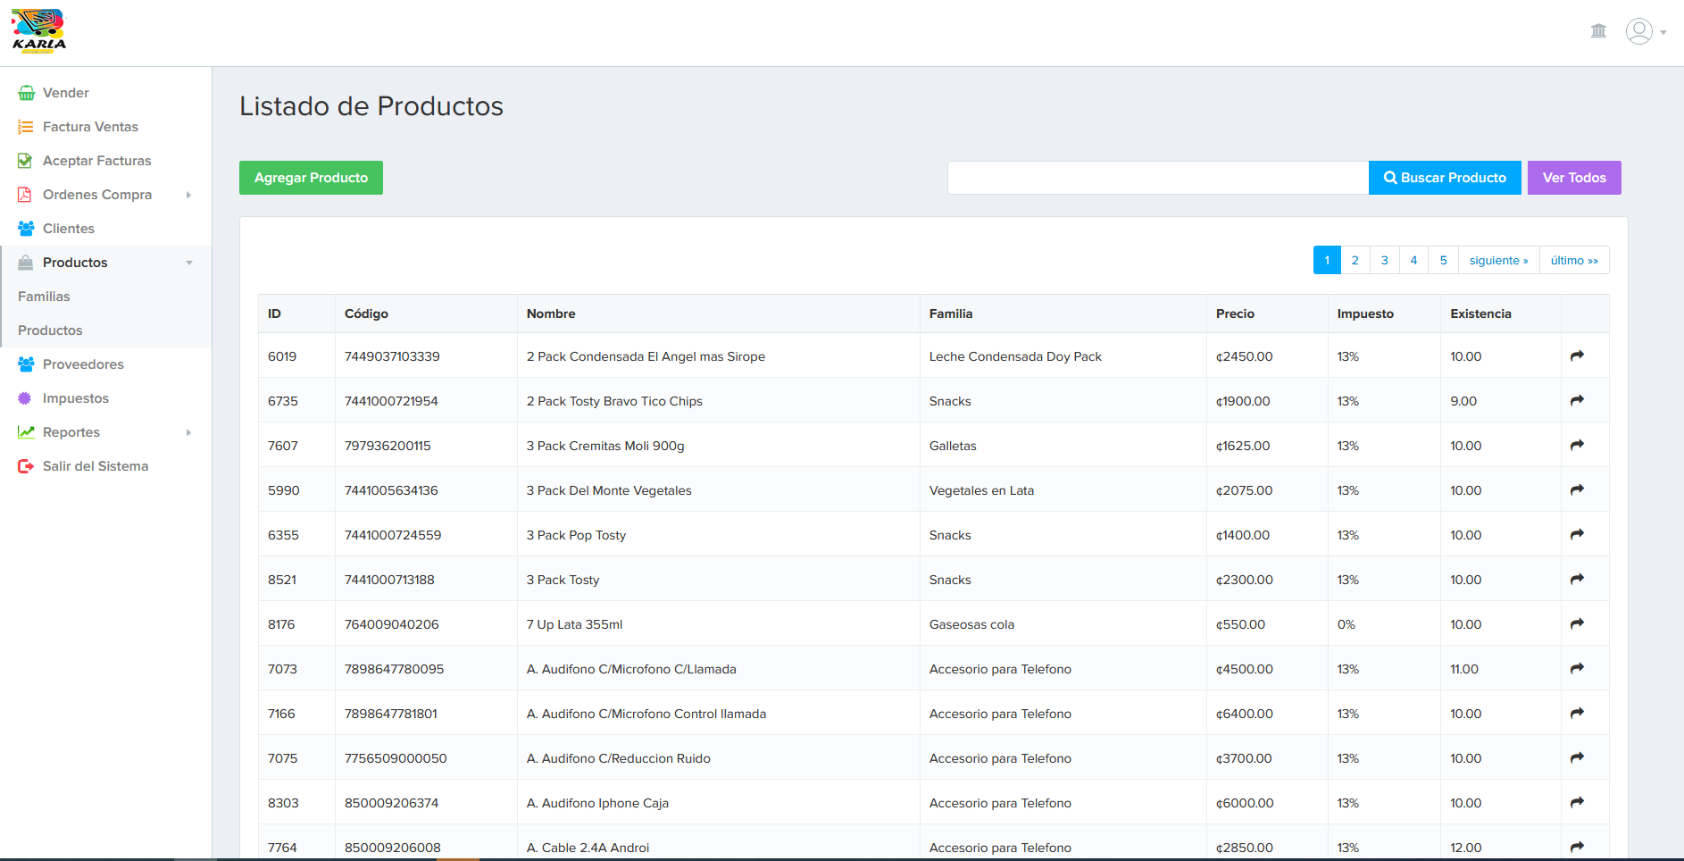This screenshot has width=1684, height=861.
Task: Open Familias under Productos menu
Action: tap(44, 297)
